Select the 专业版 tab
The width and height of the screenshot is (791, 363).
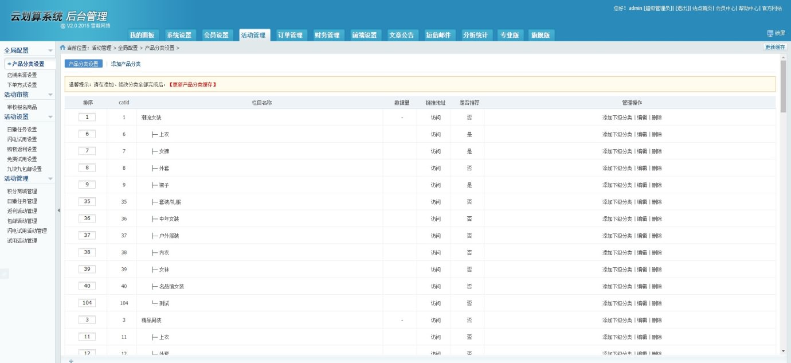pos(509,35)
